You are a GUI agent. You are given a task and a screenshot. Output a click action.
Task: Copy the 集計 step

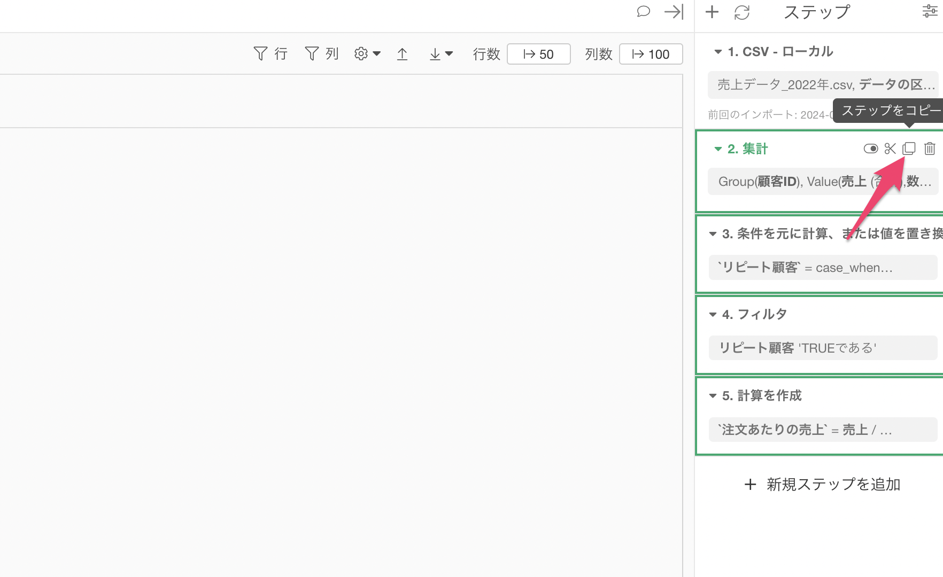909,149
